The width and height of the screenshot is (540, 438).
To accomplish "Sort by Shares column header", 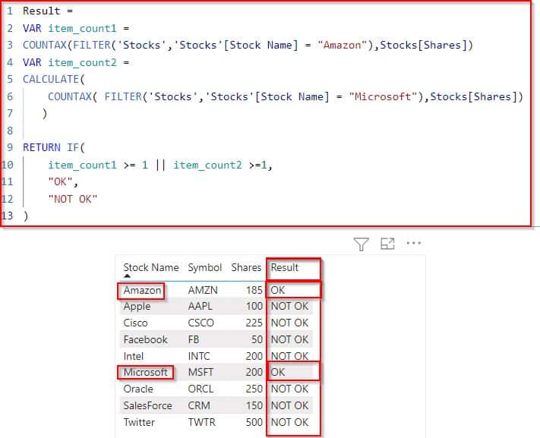I will tap(246, 267).
